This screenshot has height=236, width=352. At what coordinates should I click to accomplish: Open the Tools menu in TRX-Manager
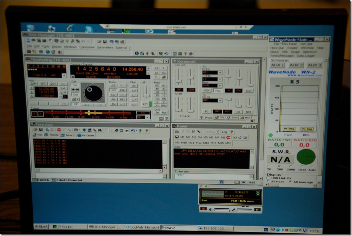pyautogui.click(x=45, y=46)
